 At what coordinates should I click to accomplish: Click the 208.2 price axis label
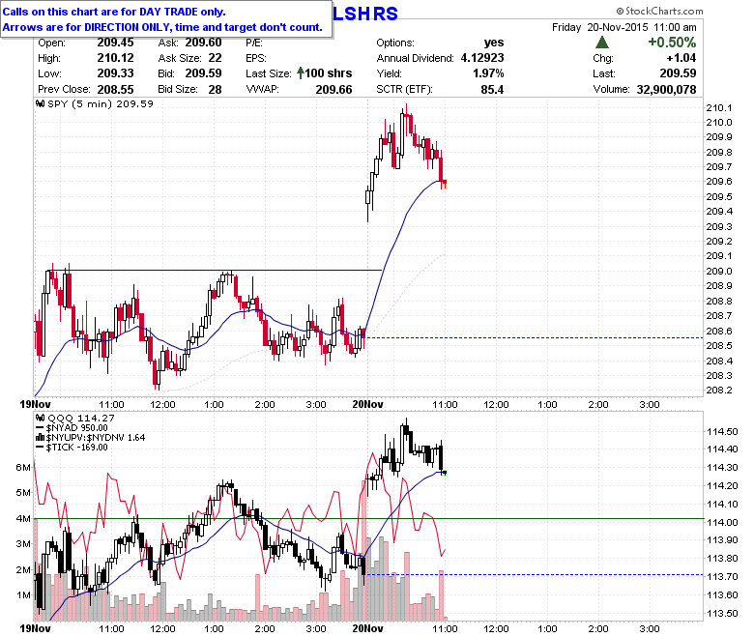719,390
